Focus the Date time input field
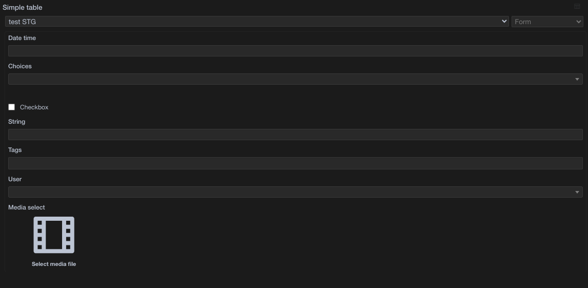 [x=295, y=51]
